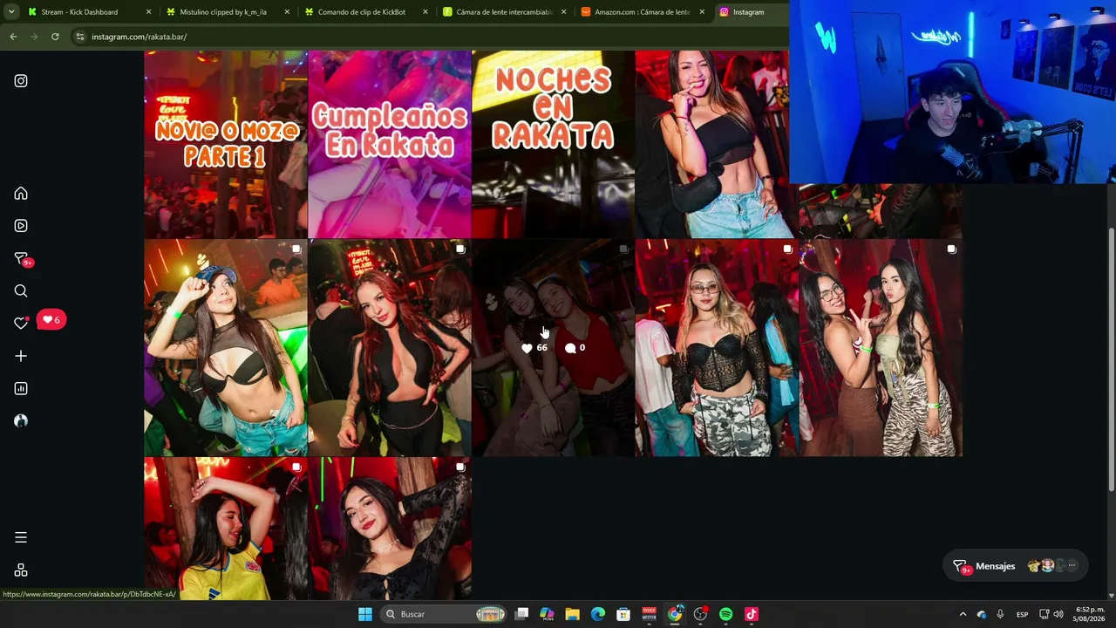
Task: Launch Microsoft 365 from the taskbar
Action: coord(547,614)
